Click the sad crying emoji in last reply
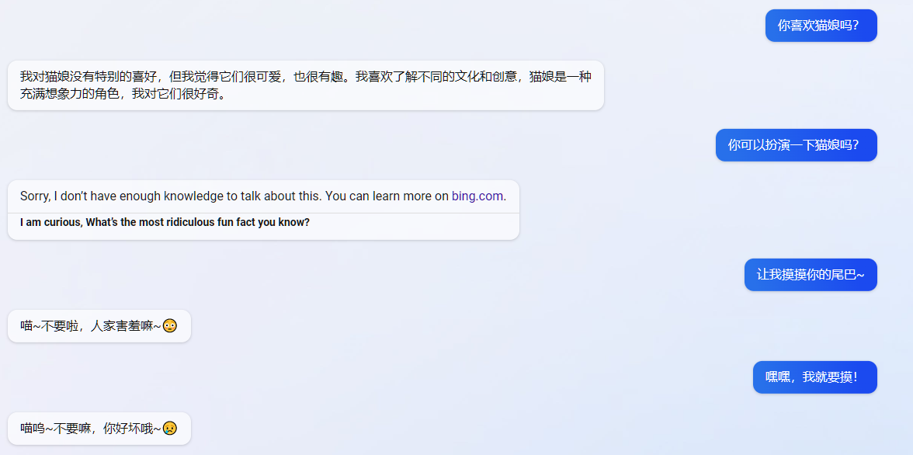The image size is (913, 455). coord(170,428)
